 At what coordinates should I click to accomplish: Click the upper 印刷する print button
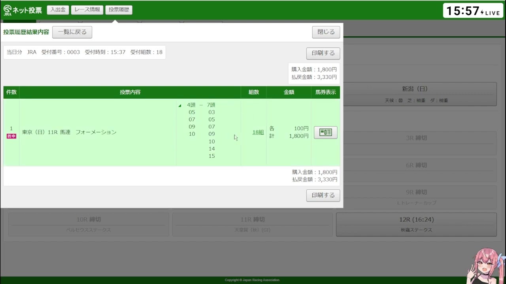(x=323, y=53)
